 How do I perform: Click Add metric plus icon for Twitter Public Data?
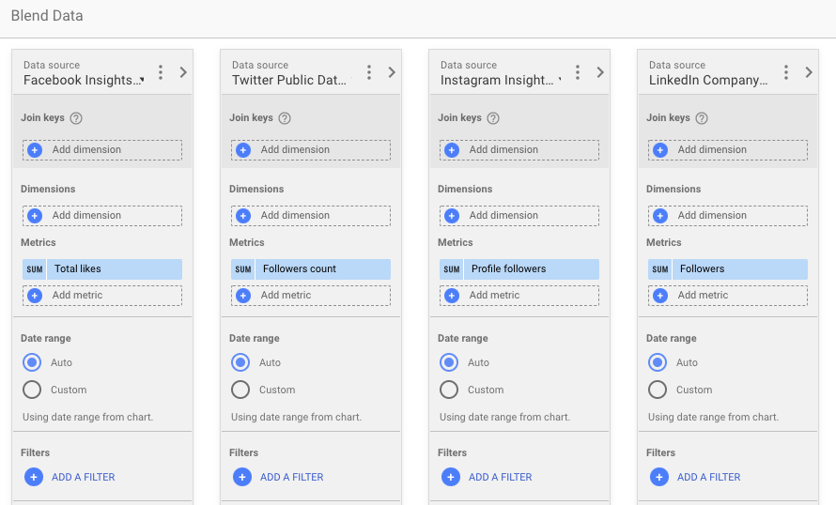pos(243,296)
